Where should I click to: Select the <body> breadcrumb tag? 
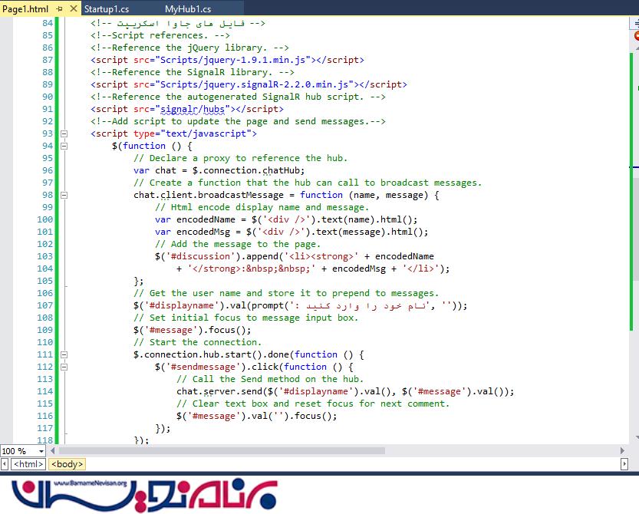point(67,464)
